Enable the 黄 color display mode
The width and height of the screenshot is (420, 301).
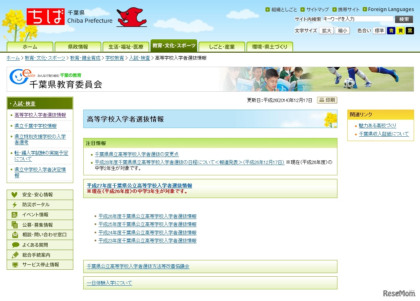401,30
